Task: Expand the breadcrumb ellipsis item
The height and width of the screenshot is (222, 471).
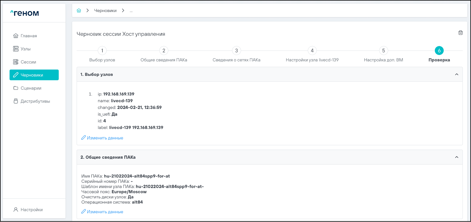Action: pyautogui.click(x=131, y=11)
